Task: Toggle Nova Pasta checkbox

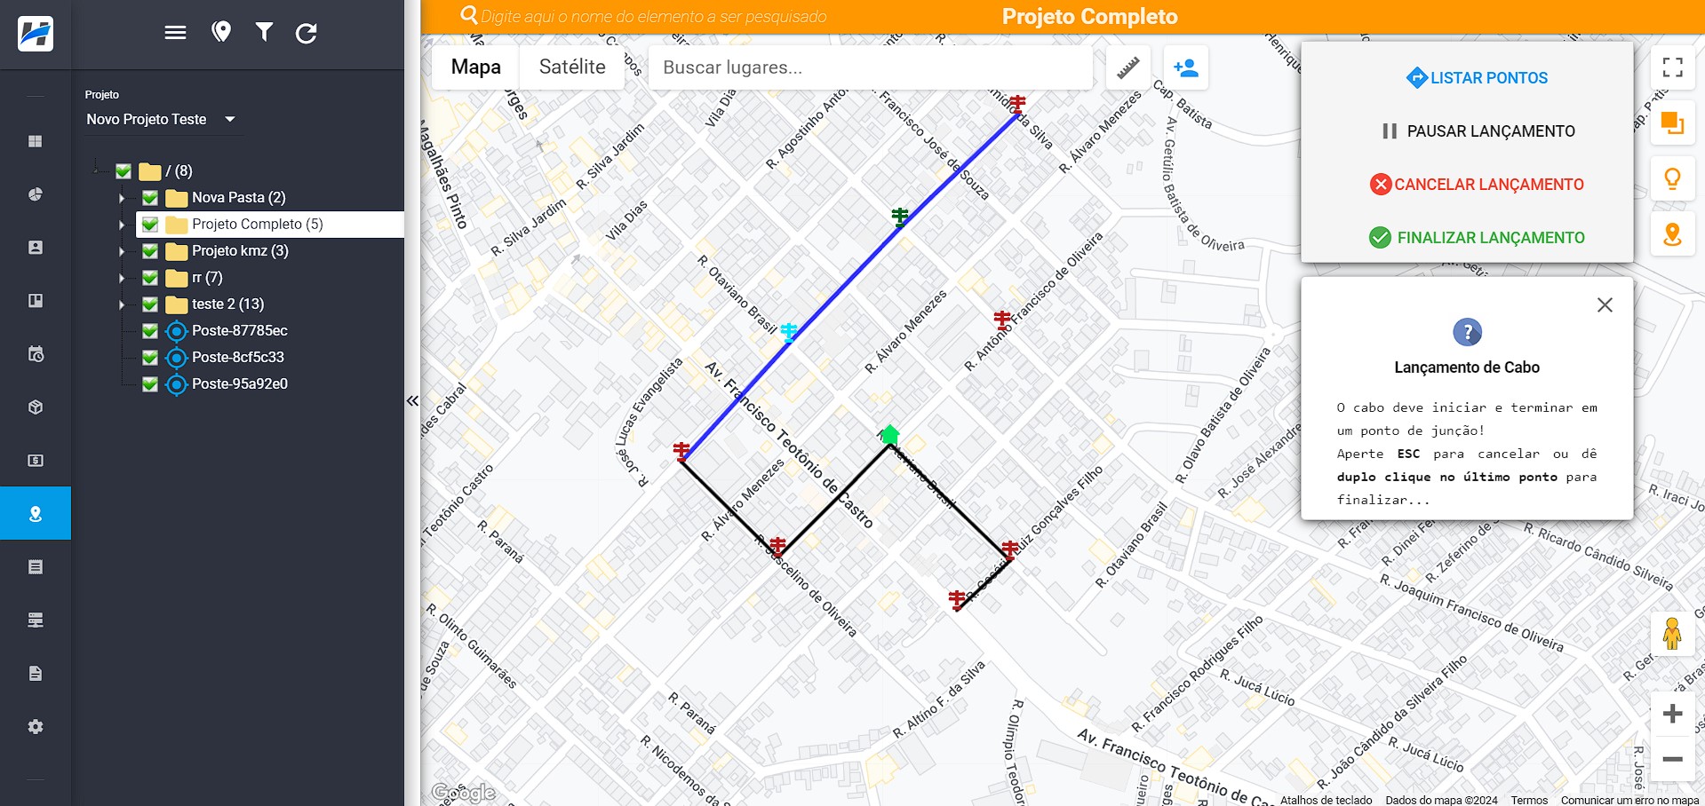Action: tap(150, 198)
